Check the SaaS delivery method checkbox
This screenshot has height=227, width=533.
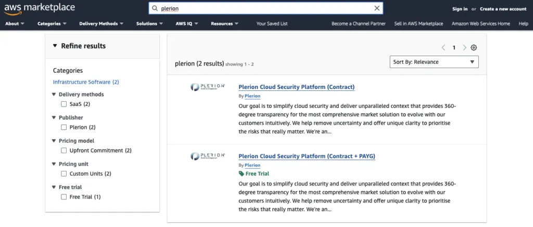click(64, 104)
